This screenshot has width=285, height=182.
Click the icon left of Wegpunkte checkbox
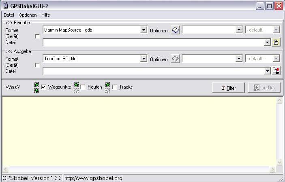[x=36, y=87]
